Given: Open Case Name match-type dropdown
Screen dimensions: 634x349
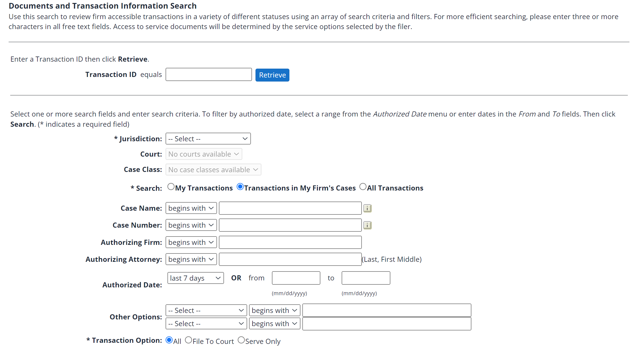Looking at the screenshot, I should (x=191, y=208).
